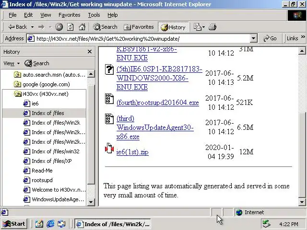Open Welcome to i430vx.n... history entry

(x=54, y=190)
